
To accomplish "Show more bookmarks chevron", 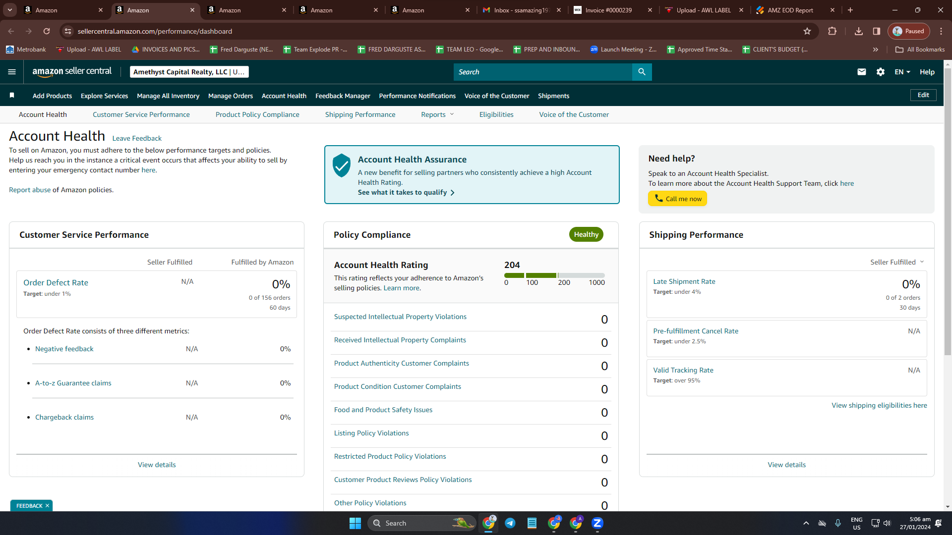I will [x=876, y=50].
